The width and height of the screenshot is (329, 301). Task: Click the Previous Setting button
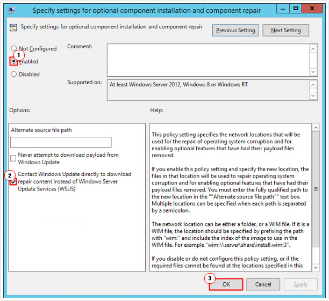235,31
